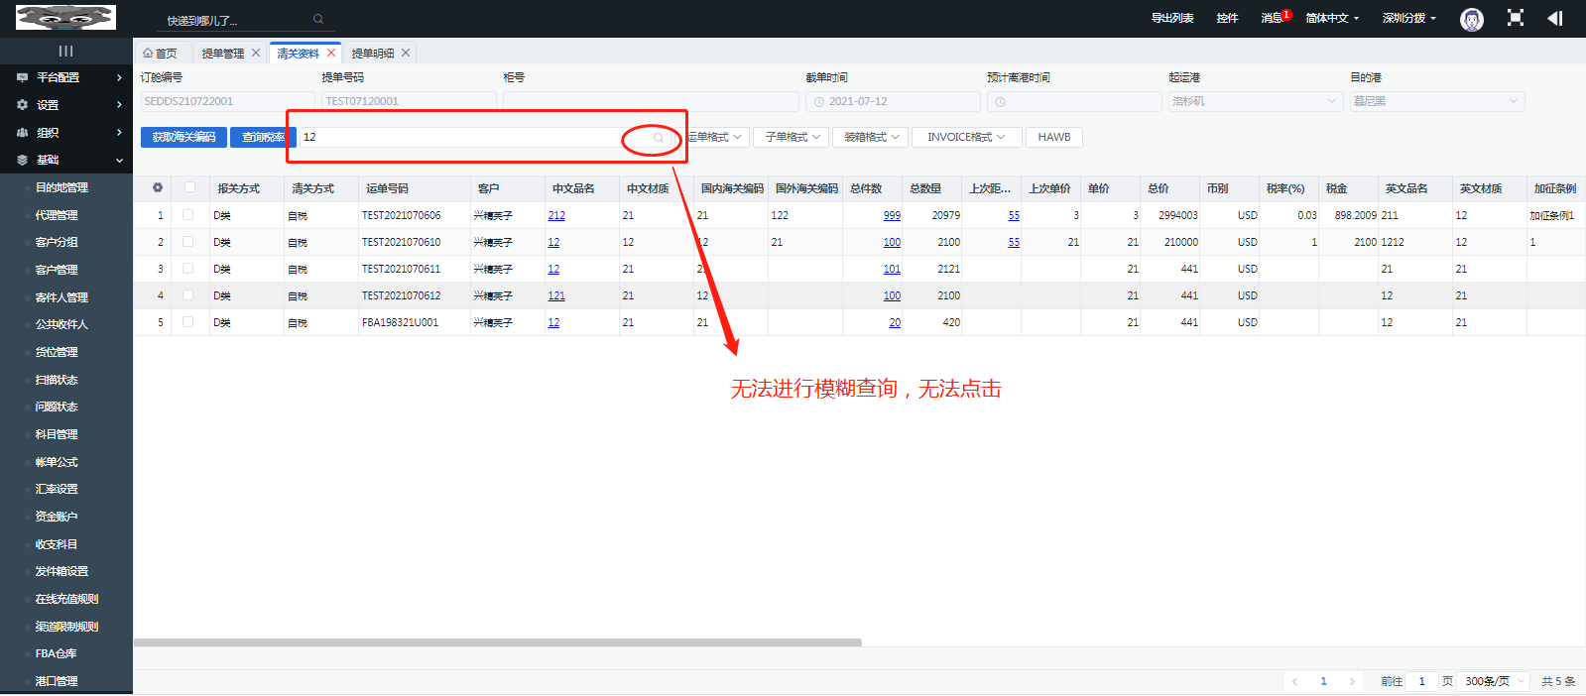The height and width of the screenshot is (696, 1586).
Task: Open the INVOICE格式 dropdown
Action: (x=965, y=138)
